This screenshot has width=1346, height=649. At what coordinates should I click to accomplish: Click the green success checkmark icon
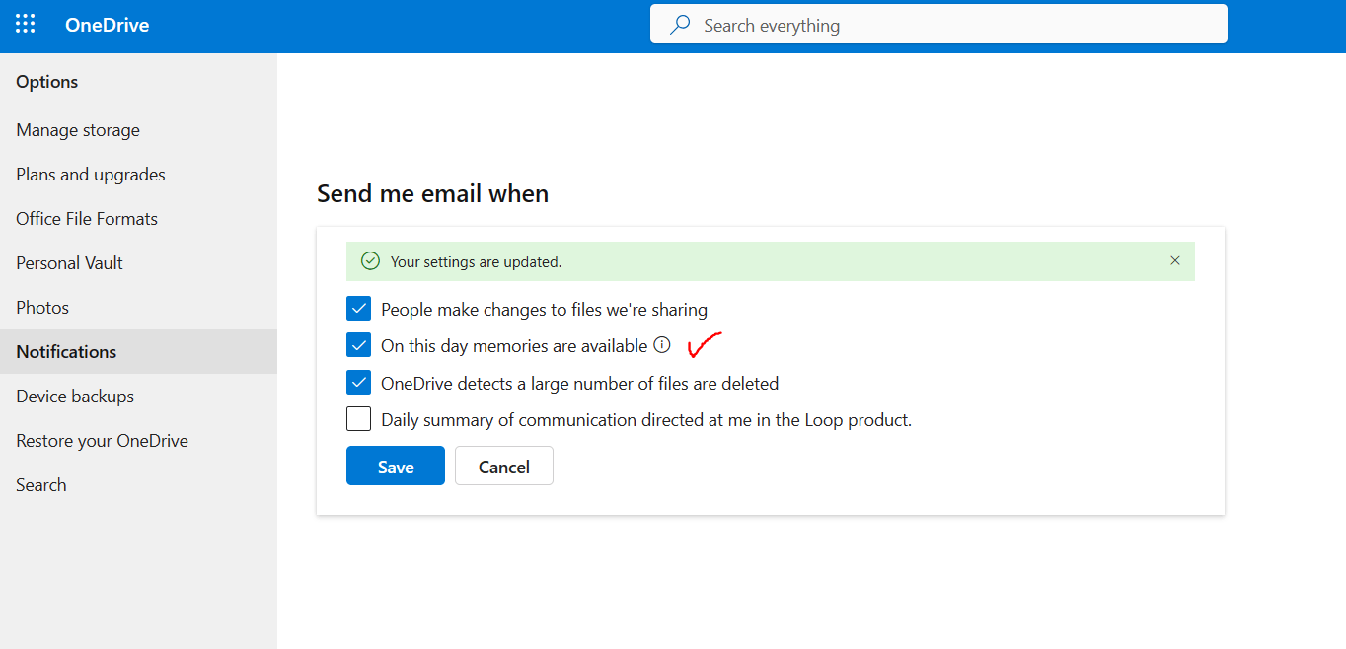[370, 261]
